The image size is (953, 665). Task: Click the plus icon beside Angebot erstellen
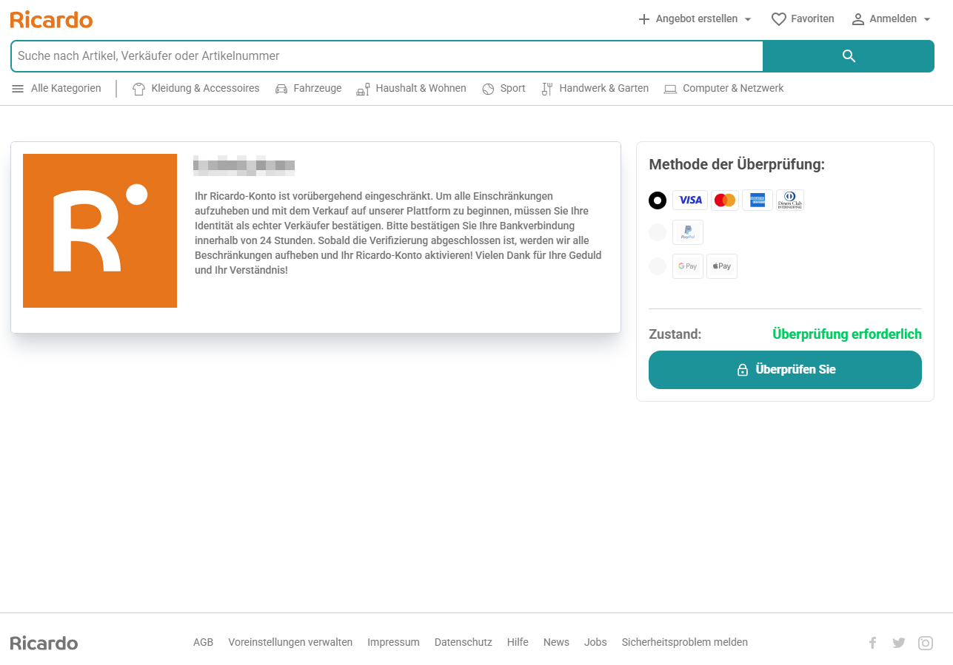pyautogui.click(x=643, y=19)
